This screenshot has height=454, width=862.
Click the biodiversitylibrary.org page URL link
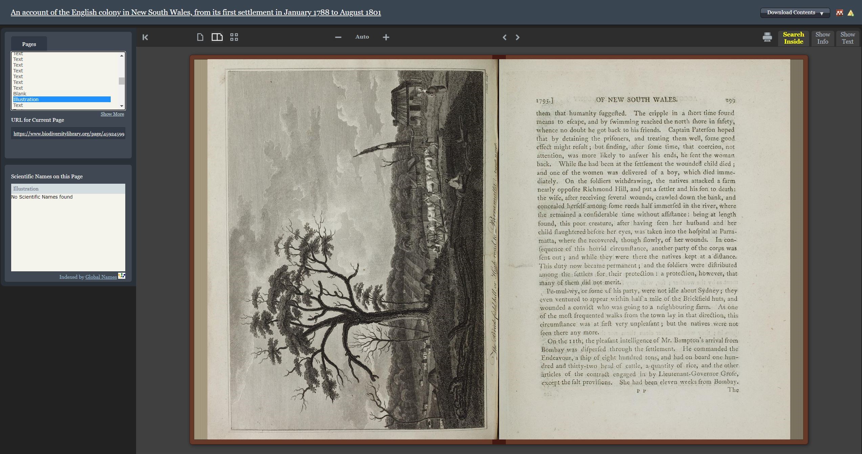coord(69,134)
